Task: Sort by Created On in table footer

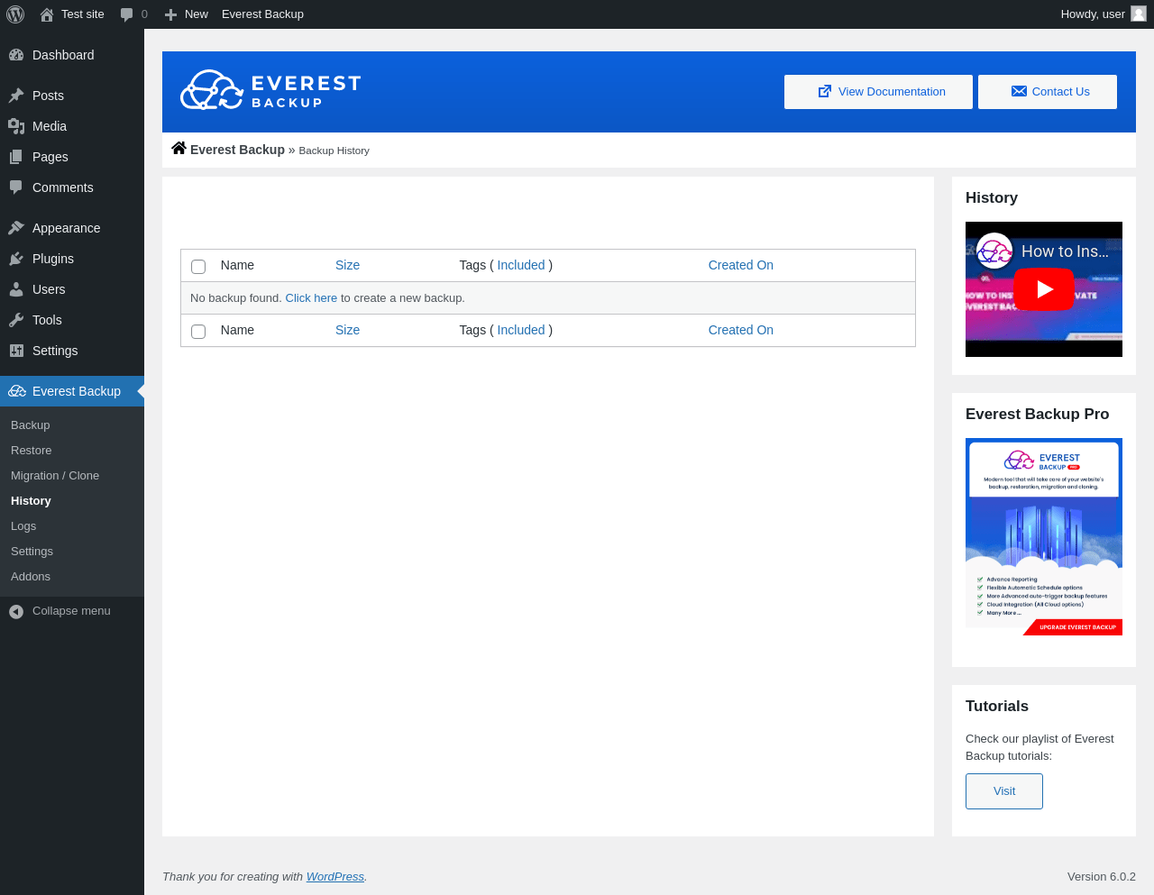Action: click(740, 330)
